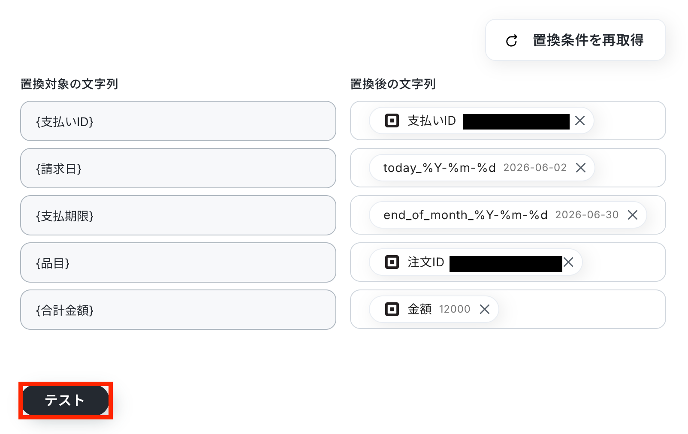Focus the {支払期限} target string field

tap(178, 215)
